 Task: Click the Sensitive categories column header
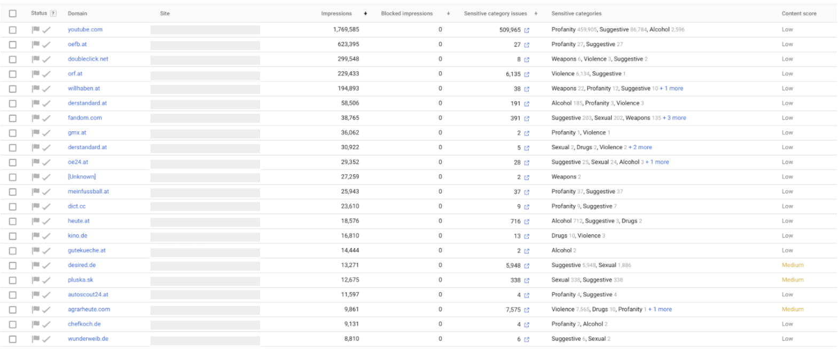tap(576, 14)
